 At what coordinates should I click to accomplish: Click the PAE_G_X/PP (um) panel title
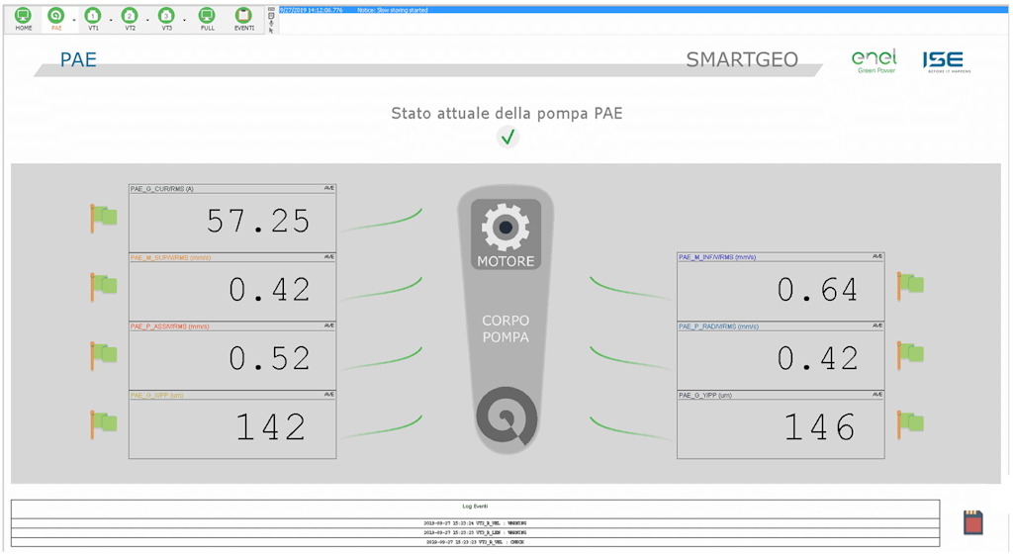pos(157,396)
